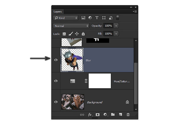This screenshot has height=124, width=171.
Task: Hide the Blur layer
Action: tap(56, 60)
